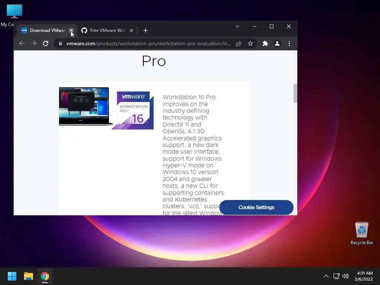
Task: Show hidden system tray icons
Action: click(x=326, y=276)
